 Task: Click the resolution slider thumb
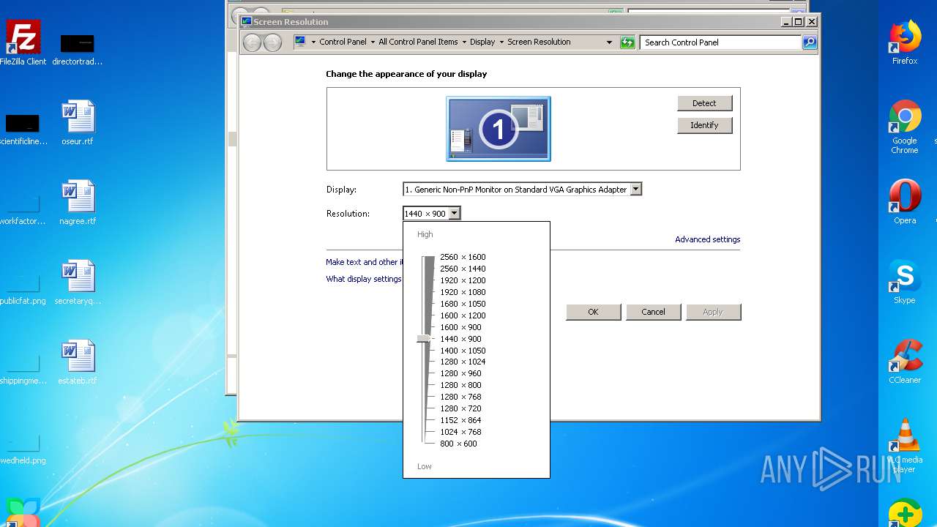(424, 338)
